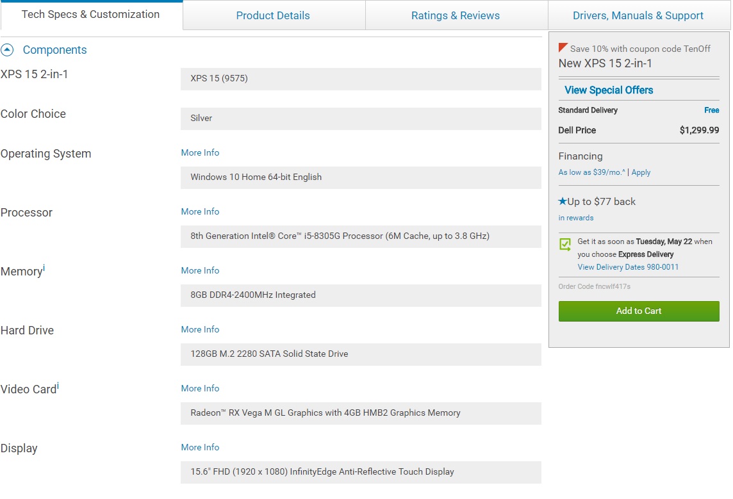Click More Info for Operating System
This screenshot has width=733, height=499.
(x=200, y=152)
